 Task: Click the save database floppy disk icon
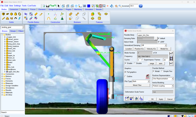(48, 6)
